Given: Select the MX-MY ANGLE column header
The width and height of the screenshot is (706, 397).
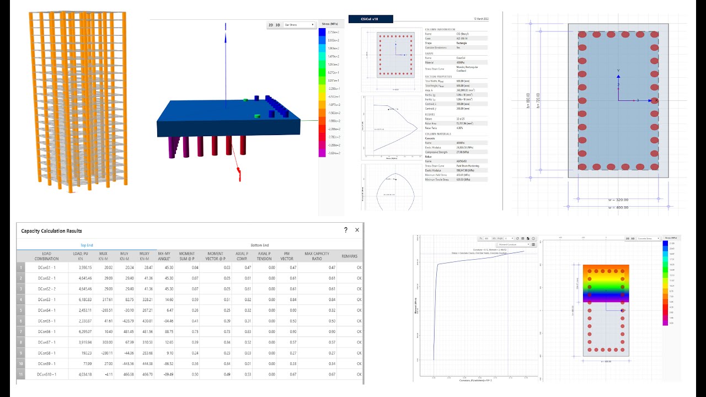Looking at the screenshot, I should pyautogui.click(x=164, y=256).
